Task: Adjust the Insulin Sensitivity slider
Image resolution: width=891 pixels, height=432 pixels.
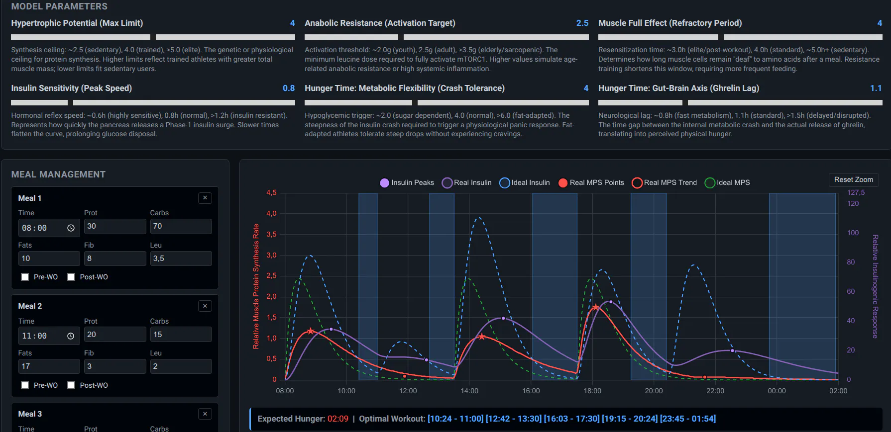Action: (x=153, y=102)
